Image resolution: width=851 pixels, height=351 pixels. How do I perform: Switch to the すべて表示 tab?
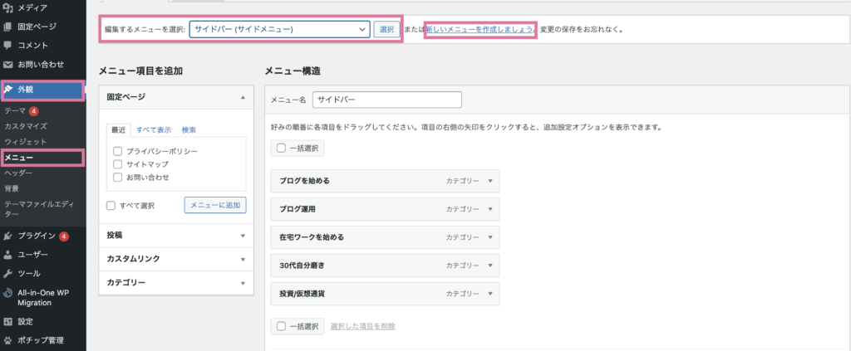[154, 130]
